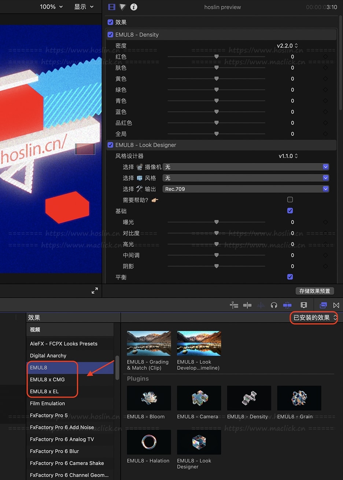The height and width of the screenshot is (480, 343).
Task: Check the 需要帮助? checkbox
Action: [x=290, y=200]
